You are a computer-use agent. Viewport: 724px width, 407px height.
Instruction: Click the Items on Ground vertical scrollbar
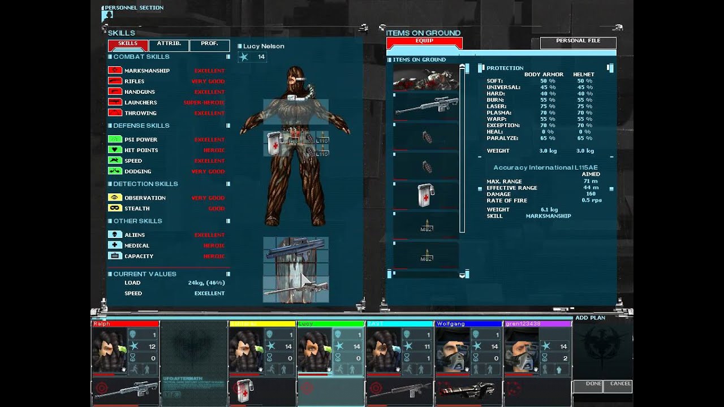click(x=462, y=151)
